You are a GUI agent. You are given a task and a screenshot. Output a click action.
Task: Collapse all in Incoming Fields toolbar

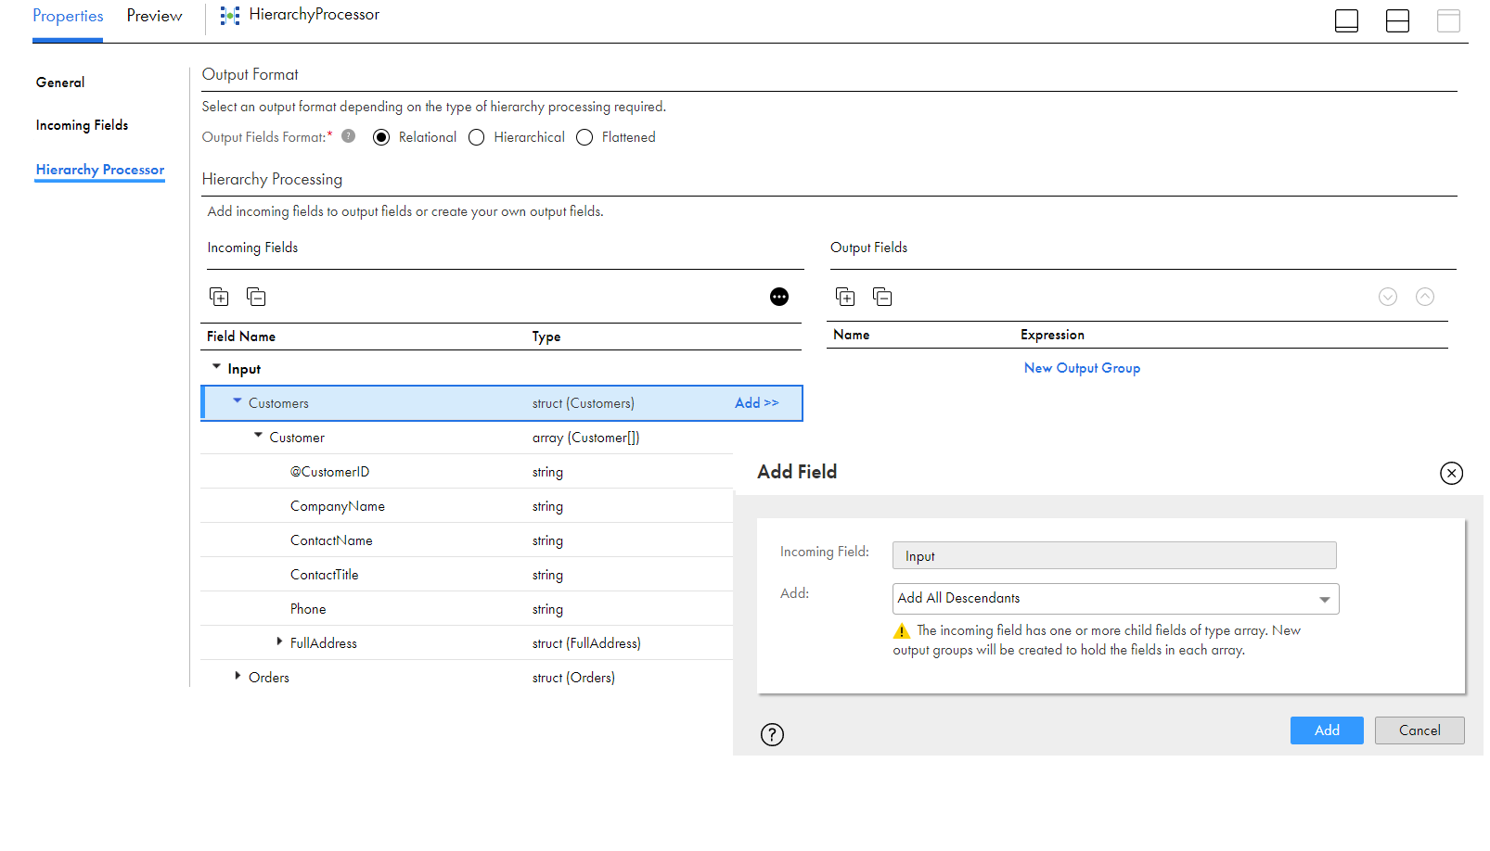click(256, 297)
